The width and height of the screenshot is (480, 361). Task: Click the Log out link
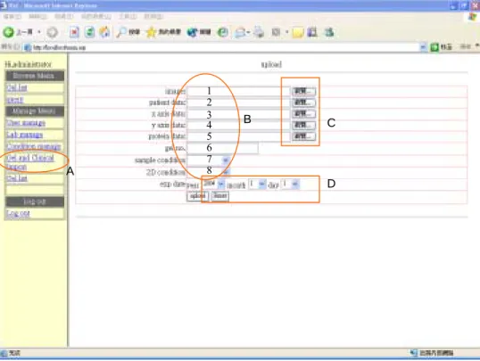pyautogui.click(x=19, y=213)
